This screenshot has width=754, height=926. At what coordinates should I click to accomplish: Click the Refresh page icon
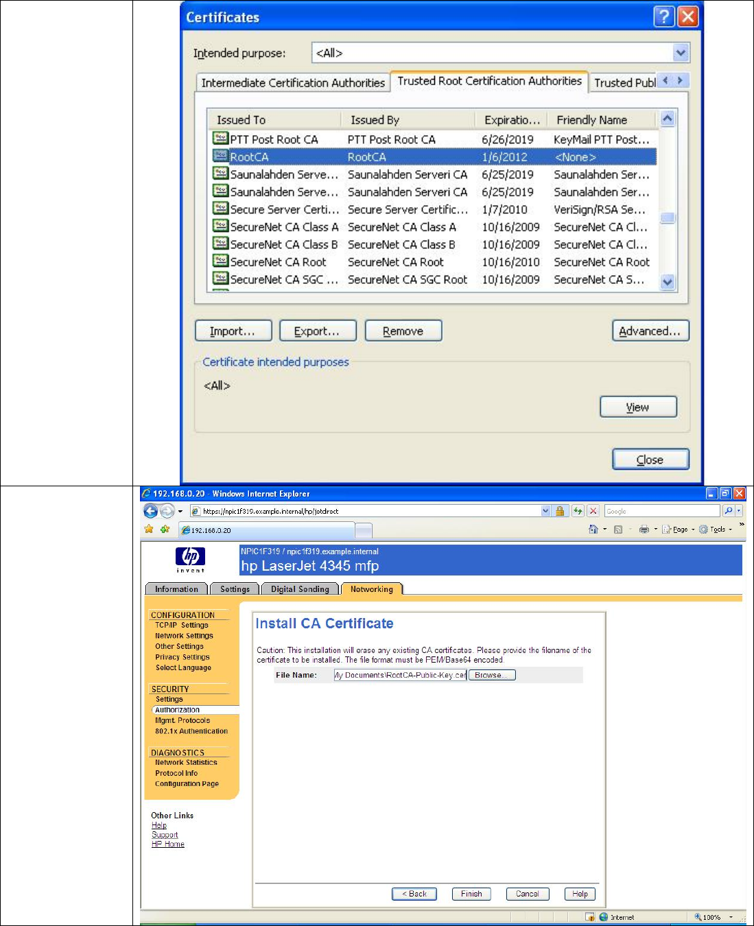click(578, 511)
